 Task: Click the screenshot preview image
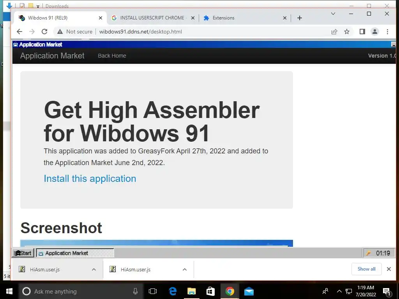pyautogui.click(x=157, y=243)
